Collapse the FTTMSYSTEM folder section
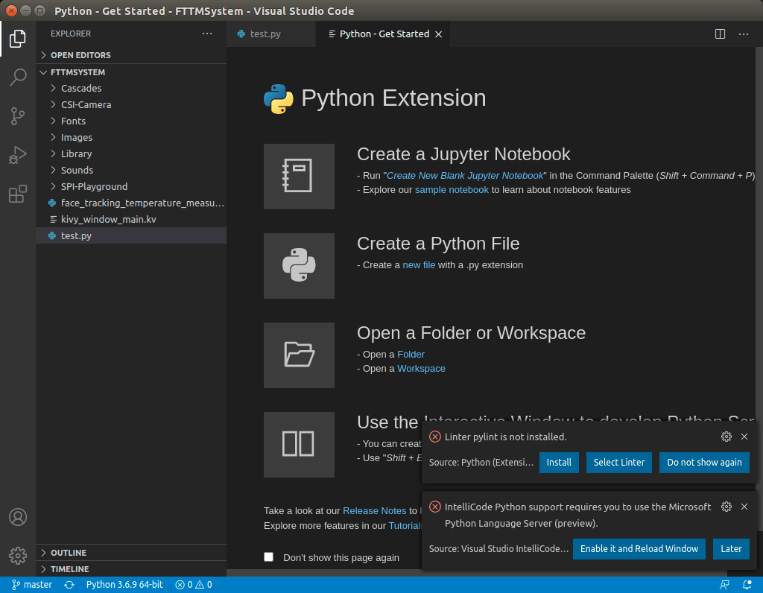Viewport: 763px width, 593px height. click(x=131, y=72)
